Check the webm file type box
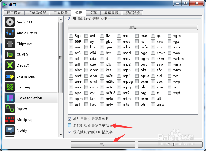The width and height of the screenshot is (206, 151). 169,59
